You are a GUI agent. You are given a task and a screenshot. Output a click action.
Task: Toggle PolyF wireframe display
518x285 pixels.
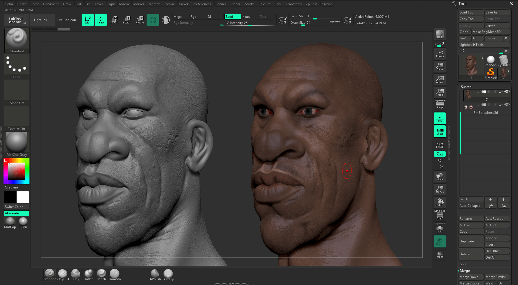(x=440, y=215)
